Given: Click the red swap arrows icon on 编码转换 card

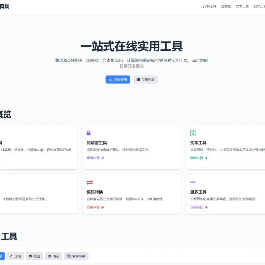Looking at the screenshot, I should pos(89,183).
